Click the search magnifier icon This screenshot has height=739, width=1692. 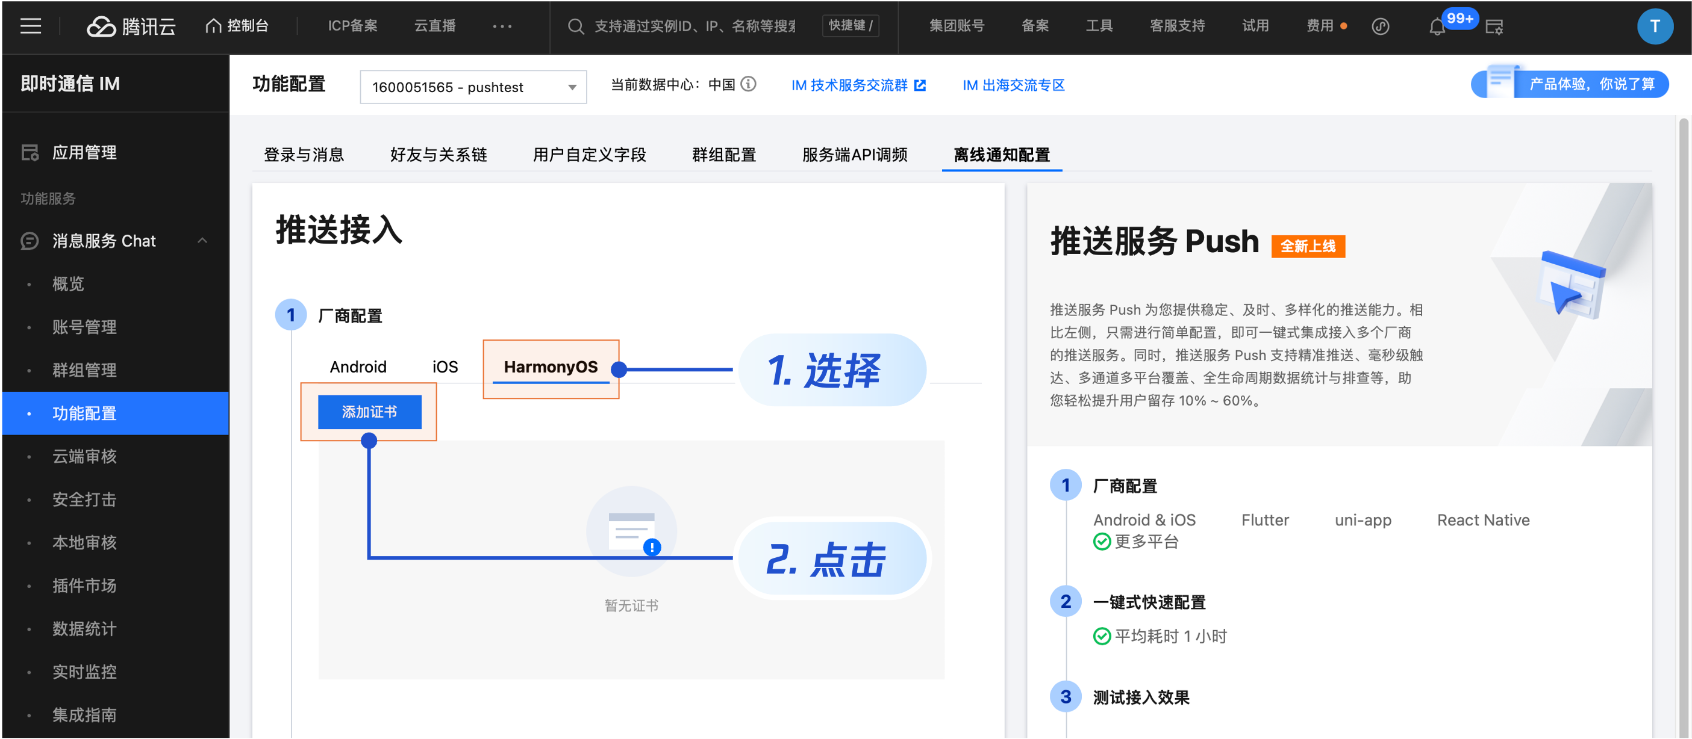575,26
